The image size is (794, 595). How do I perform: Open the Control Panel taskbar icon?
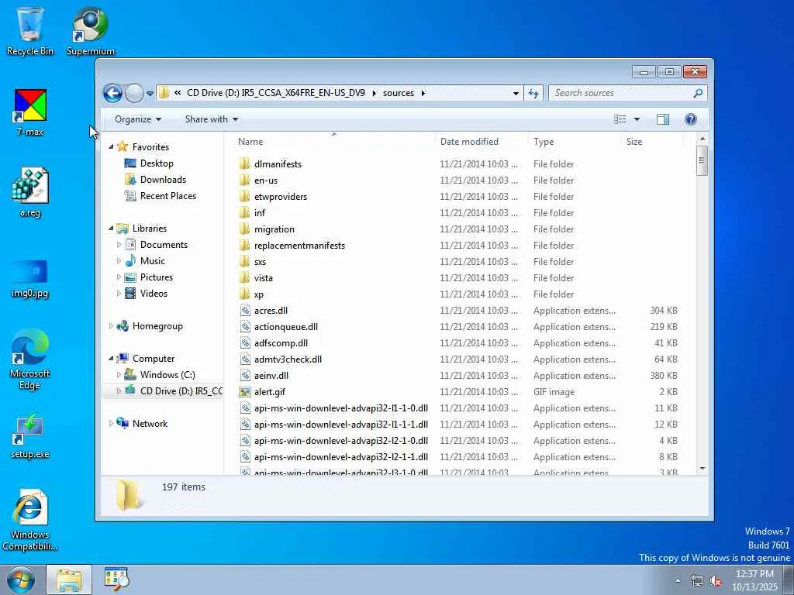(x=116, y=580)
